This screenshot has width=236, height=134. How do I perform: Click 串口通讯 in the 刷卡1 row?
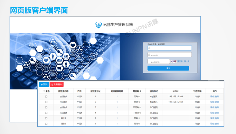[154, 118]
